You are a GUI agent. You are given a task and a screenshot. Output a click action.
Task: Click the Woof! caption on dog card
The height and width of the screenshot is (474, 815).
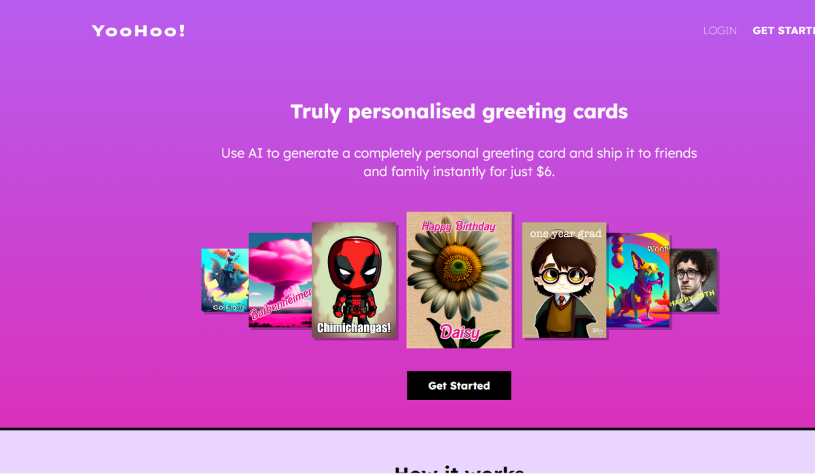coord(658,249)
